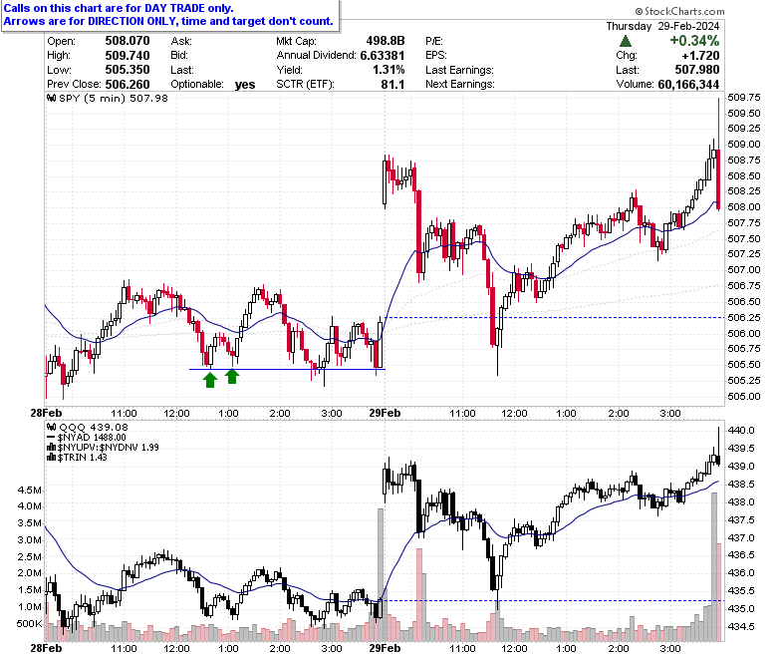Click '29Feb' under the SPY price panel
The image size is (777, 657).
point(385,413)
